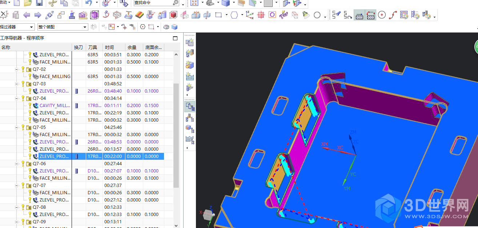The height and width of the screenshot is (228, 478).
Task: Click the Create Geometry icon in vertical toolbar
Action: [x=190, y=65]
